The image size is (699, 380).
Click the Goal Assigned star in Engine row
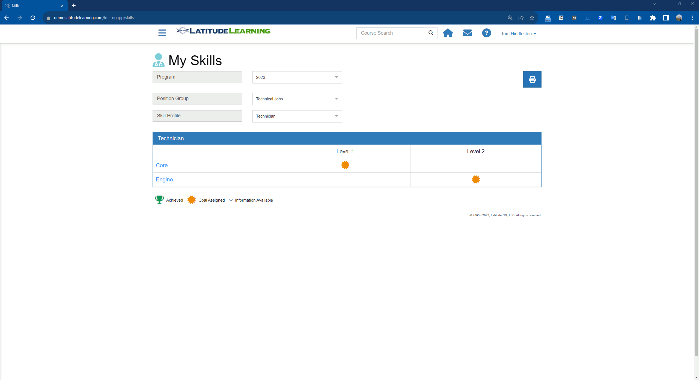(x=475, y=179)
